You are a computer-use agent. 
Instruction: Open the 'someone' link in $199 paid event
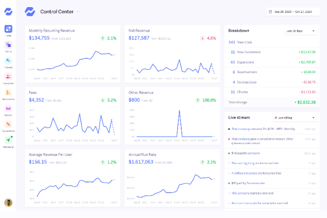coord(254,153)
